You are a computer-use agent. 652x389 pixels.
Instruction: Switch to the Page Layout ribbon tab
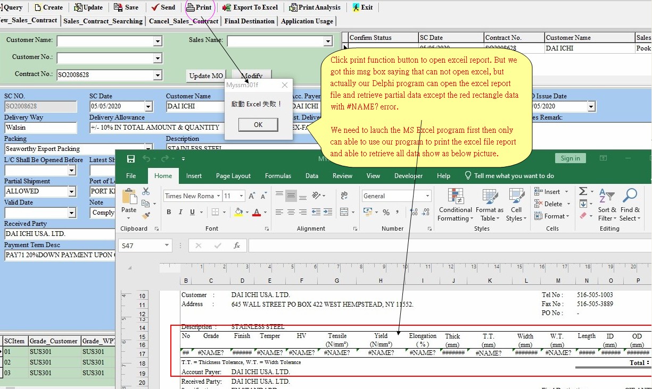[233, 176]
